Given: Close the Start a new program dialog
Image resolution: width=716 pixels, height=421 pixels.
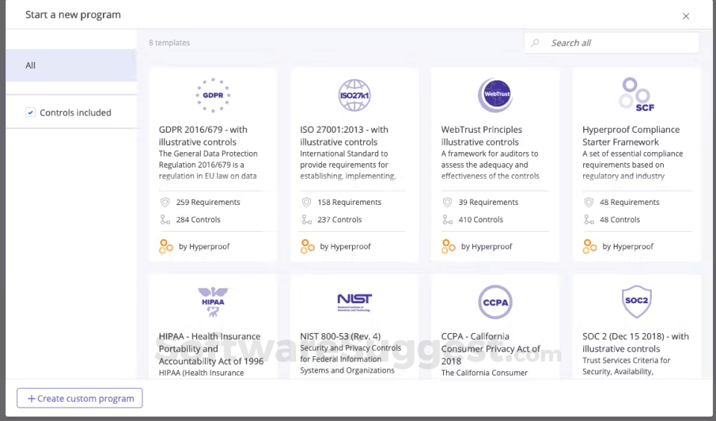Looking at the screenshot, I should point(686,16).
